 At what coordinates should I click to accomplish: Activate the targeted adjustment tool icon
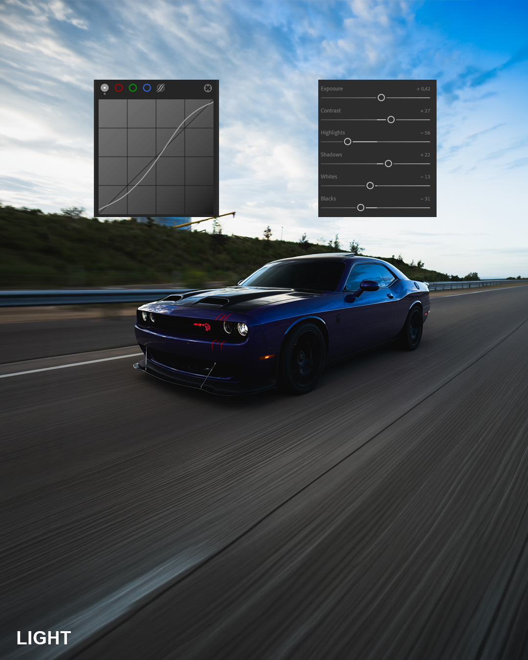(x=208, y=88)
